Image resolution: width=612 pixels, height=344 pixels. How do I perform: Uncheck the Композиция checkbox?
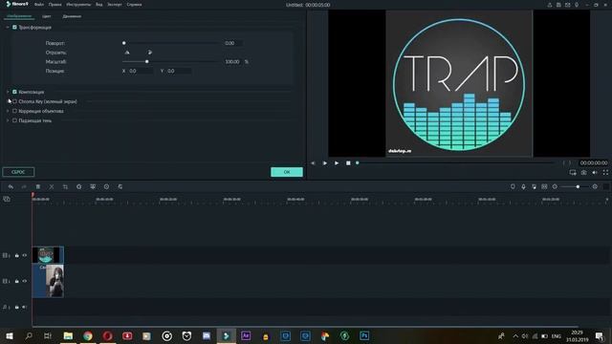[14, 92]
